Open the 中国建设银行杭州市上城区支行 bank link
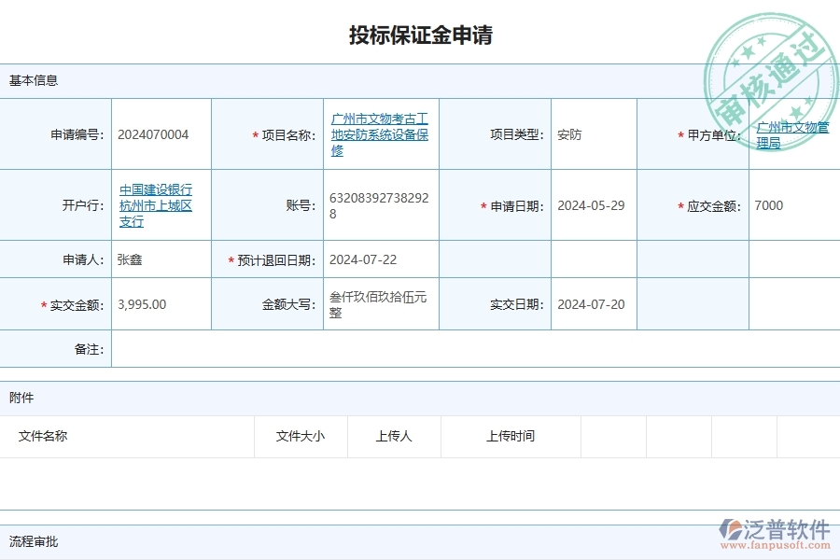 click(159, 205)
